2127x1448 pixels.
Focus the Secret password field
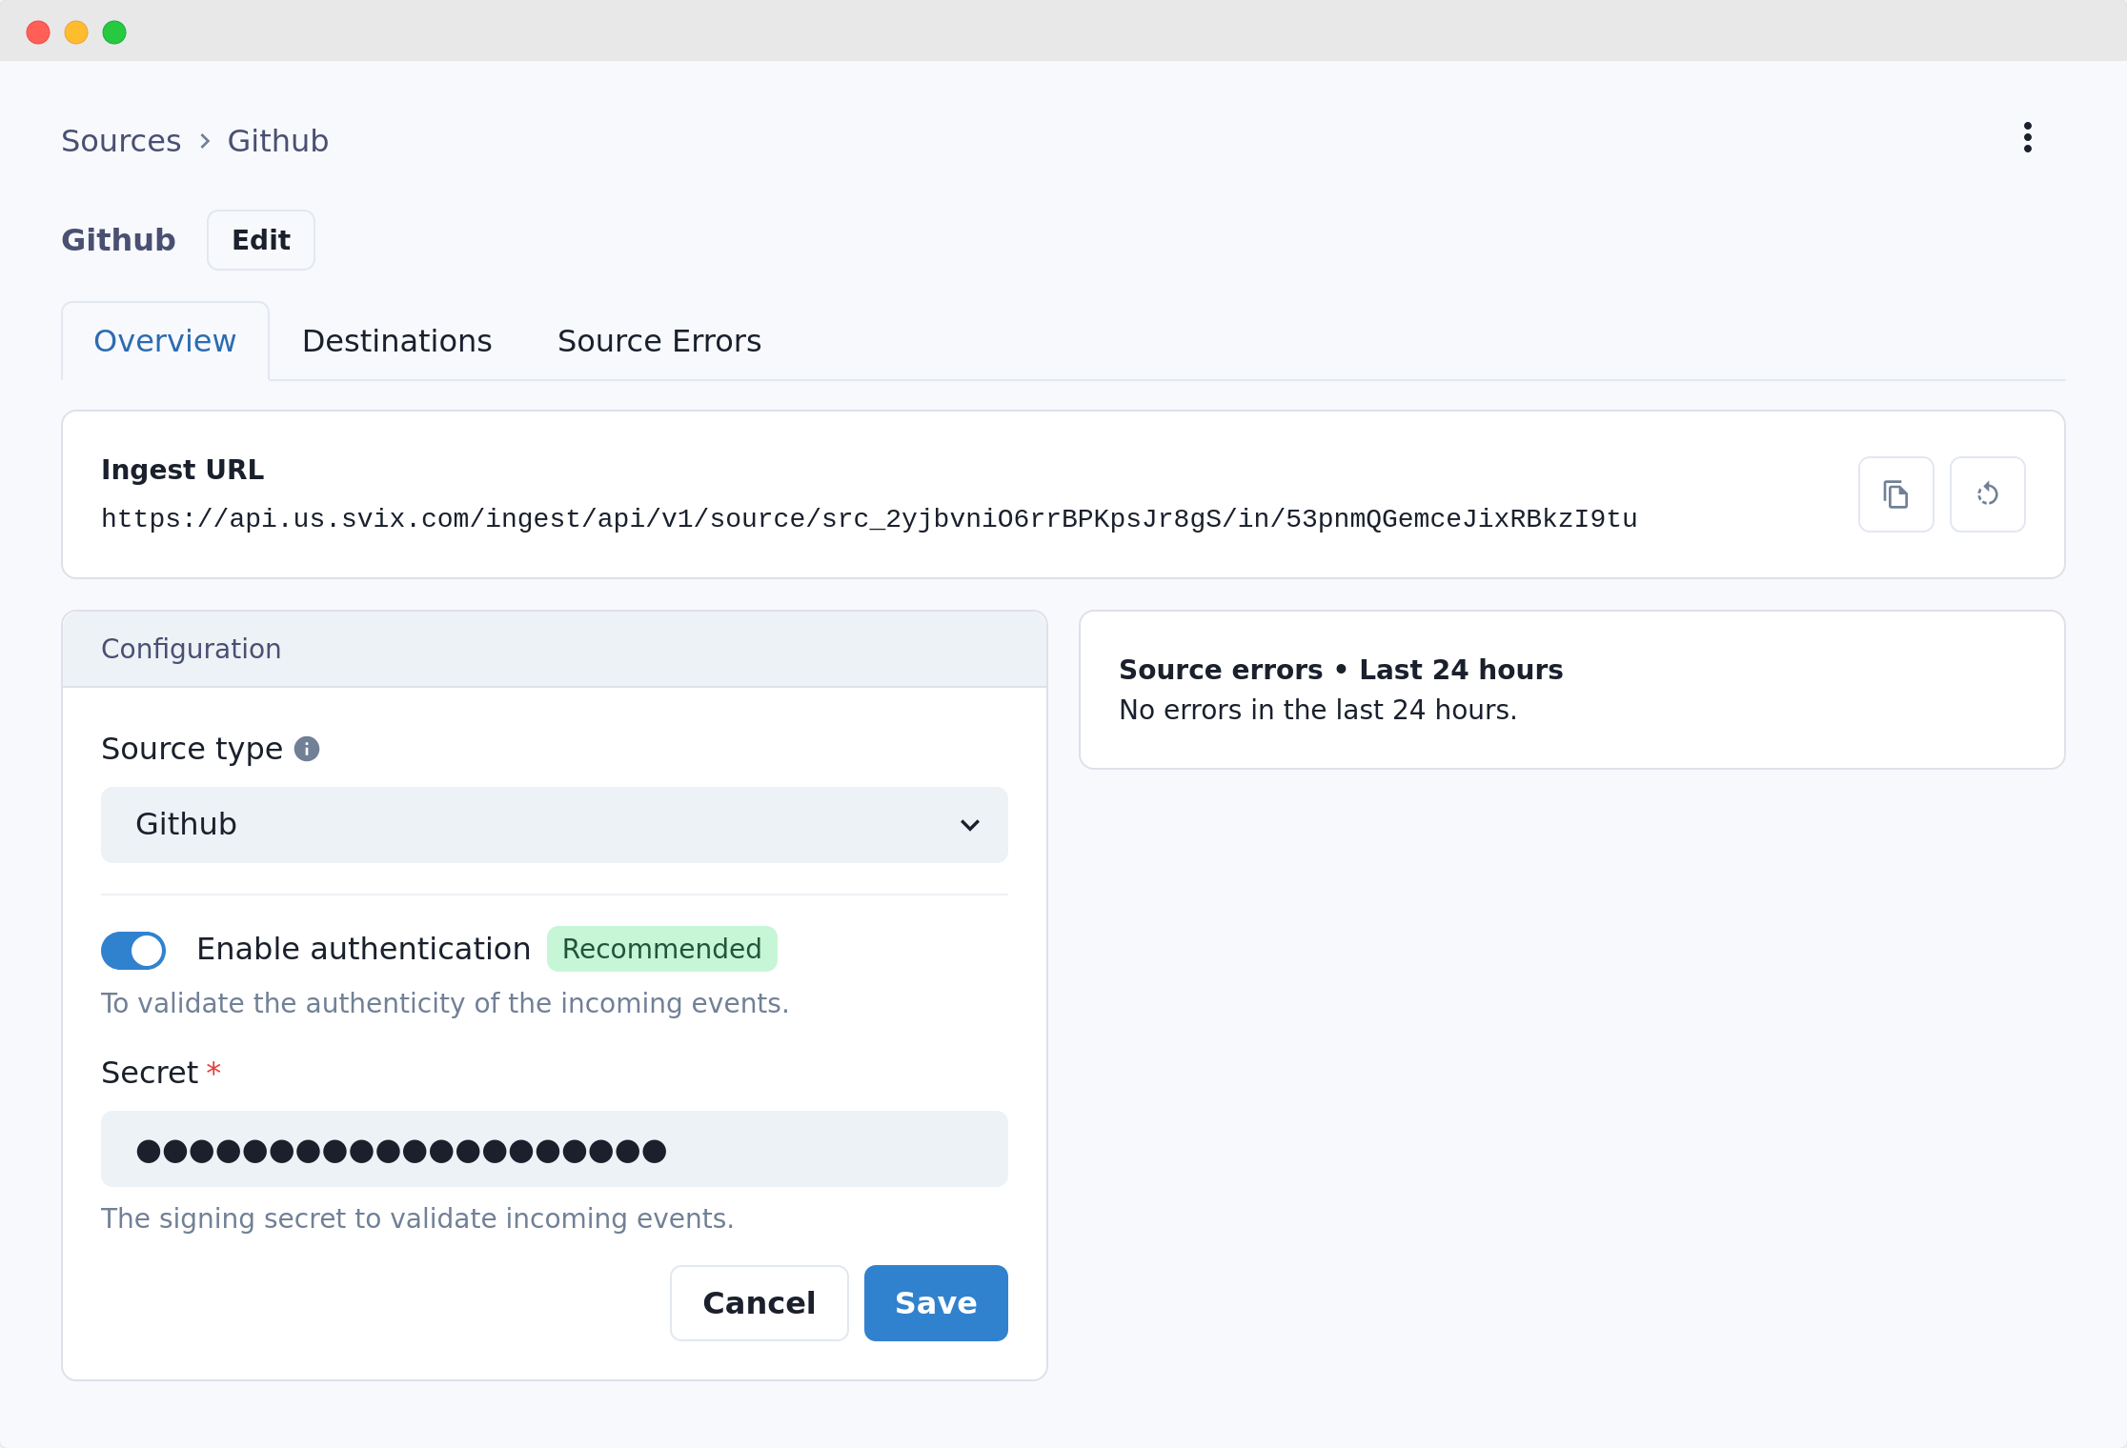pos(553,1149)
